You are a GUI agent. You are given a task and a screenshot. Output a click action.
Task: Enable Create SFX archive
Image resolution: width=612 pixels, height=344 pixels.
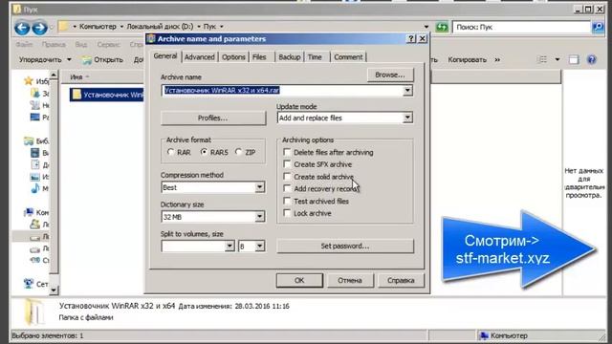click(287, 164)
